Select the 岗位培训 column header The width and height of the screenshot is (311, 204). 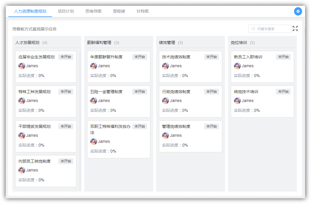click(239, 43)
